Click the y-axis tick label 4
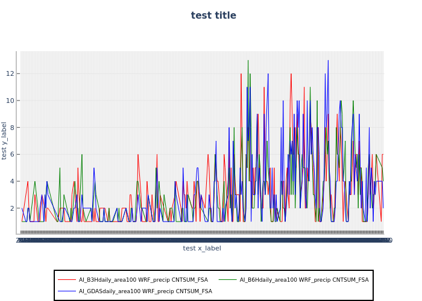Screen dimensions: 422x301 click(x=12, y=181)
